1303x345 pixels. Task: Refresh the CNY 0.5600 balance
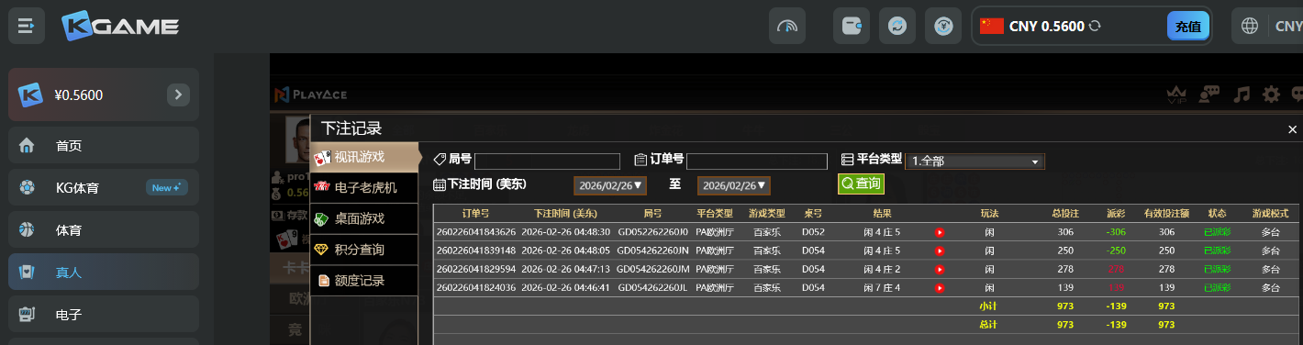1094,27
